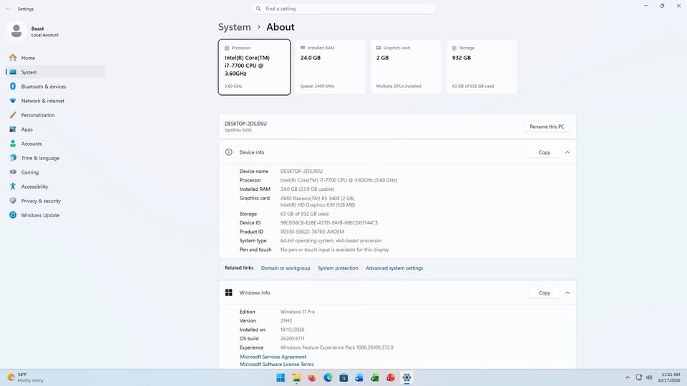Open Microsoft Services Agreement link
Screen dimensions: 687x386
coord(273,357)
